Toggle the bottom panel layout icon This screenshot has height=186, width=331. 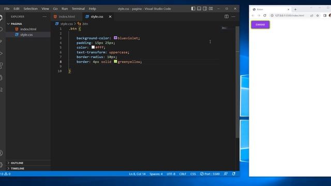tap(199, 9)
